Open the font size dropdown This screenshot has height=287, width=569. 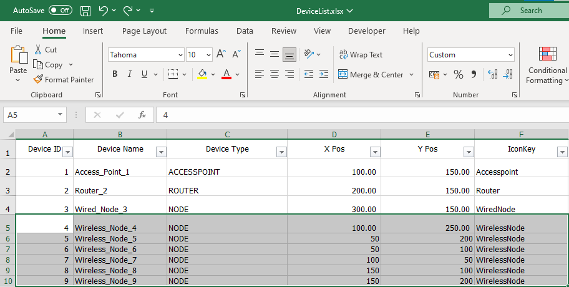click(208, 55)
